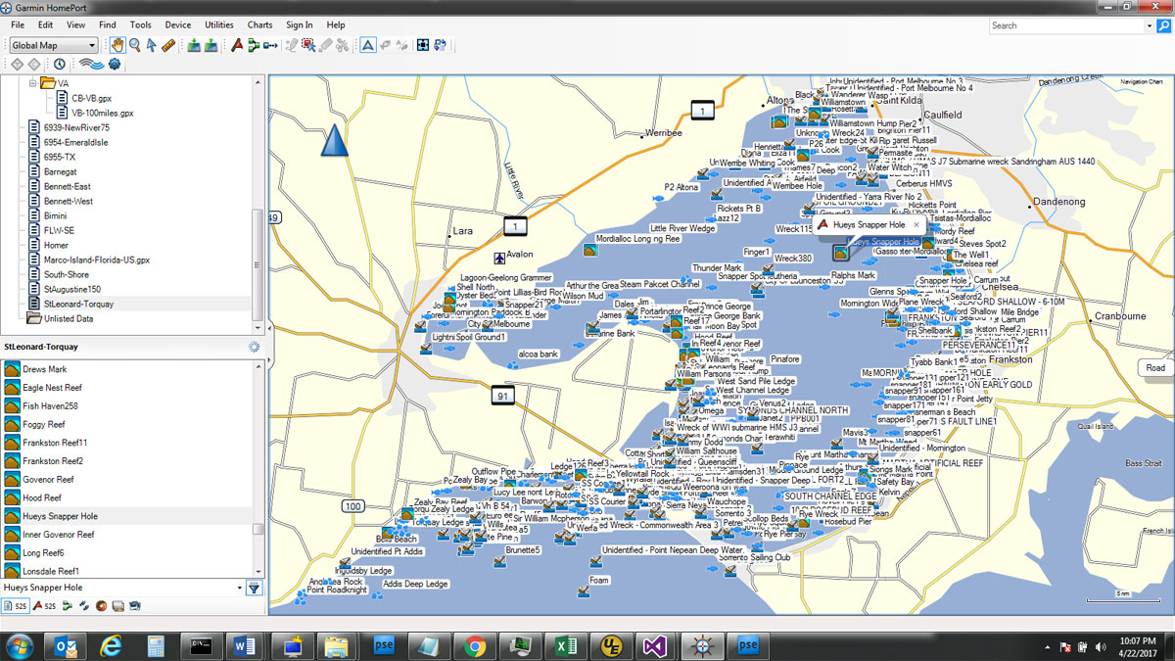The image size is (1175, 661).
Task: Open the Hueys Snapper Hole combo box arrow
Action: point(240,588)
